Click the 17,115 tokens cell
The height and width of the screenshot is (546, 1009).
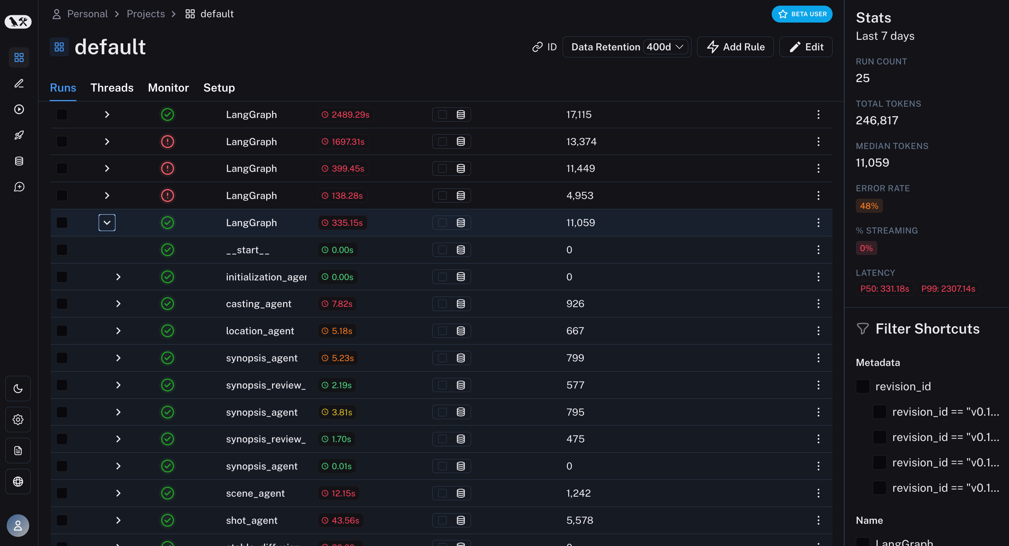[579, 114]
